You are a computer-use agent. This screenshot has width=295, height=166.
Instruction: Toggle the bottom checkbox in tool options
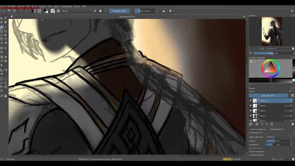pyautogui.click(x=267, y=155)
